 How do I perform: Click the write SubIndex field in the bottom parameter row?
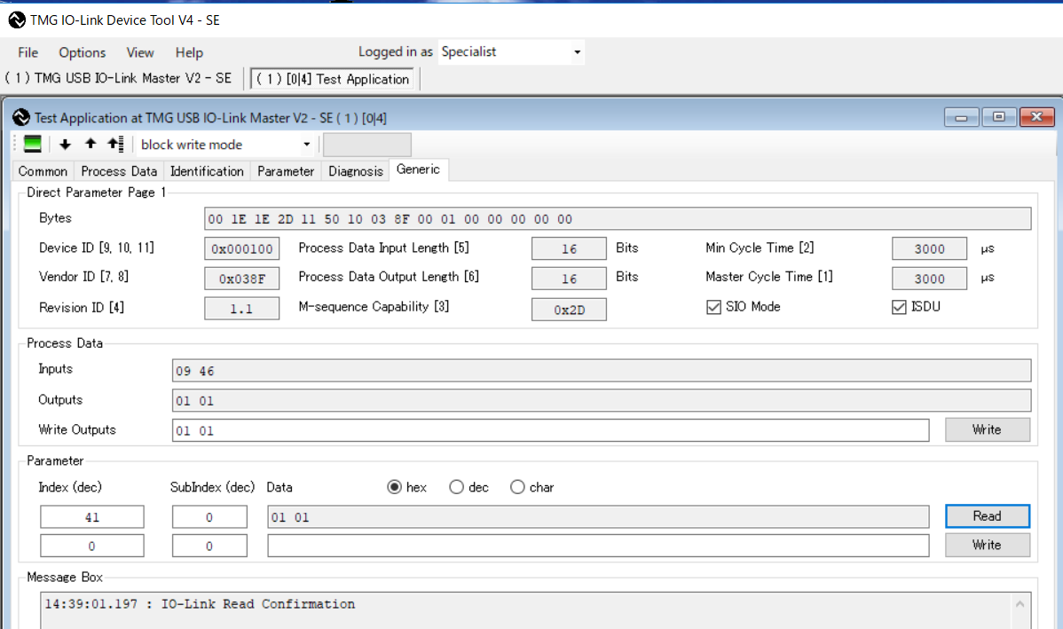click(209, 546)
